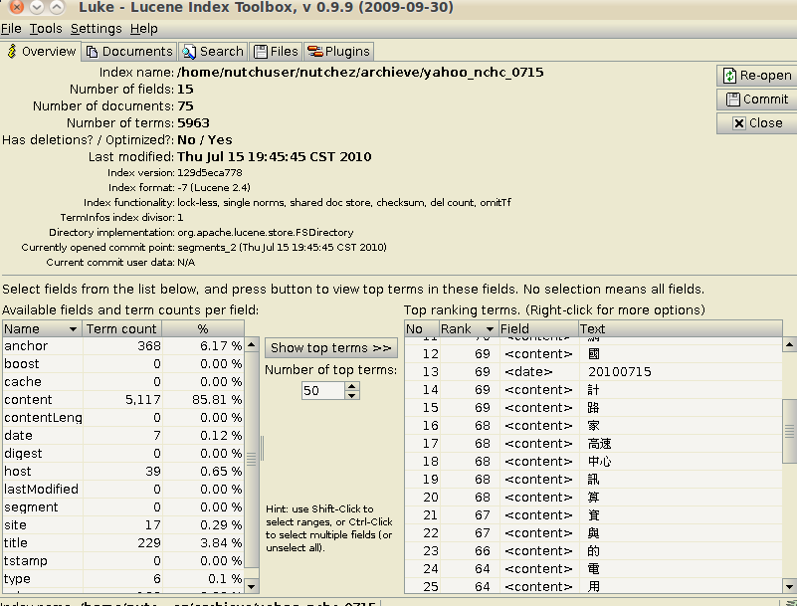
Task: Select the digest field row
Action: point(123,454)
